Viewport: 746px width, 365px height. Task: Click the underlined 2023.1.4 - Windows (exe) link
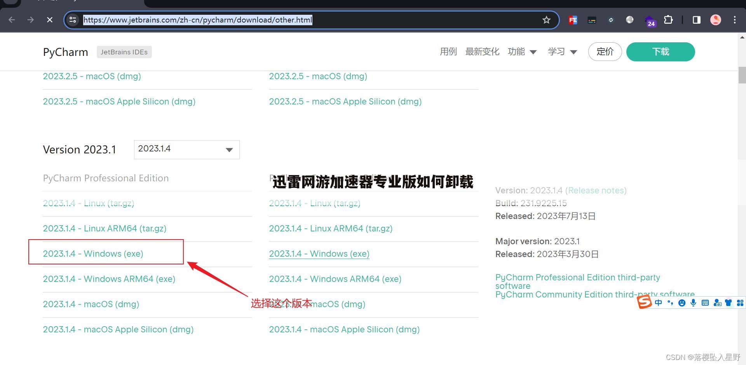[x=319, y=254]
